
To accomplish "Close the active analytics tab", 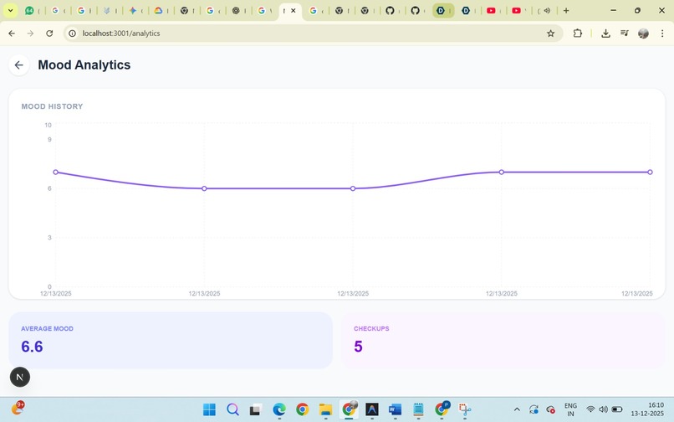I will (294, 10).
